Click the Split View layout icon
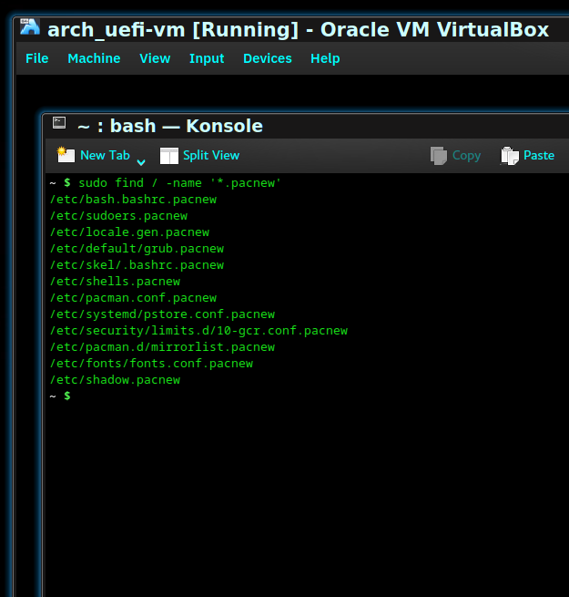This screenshot has width=569, height=597. 168,156
